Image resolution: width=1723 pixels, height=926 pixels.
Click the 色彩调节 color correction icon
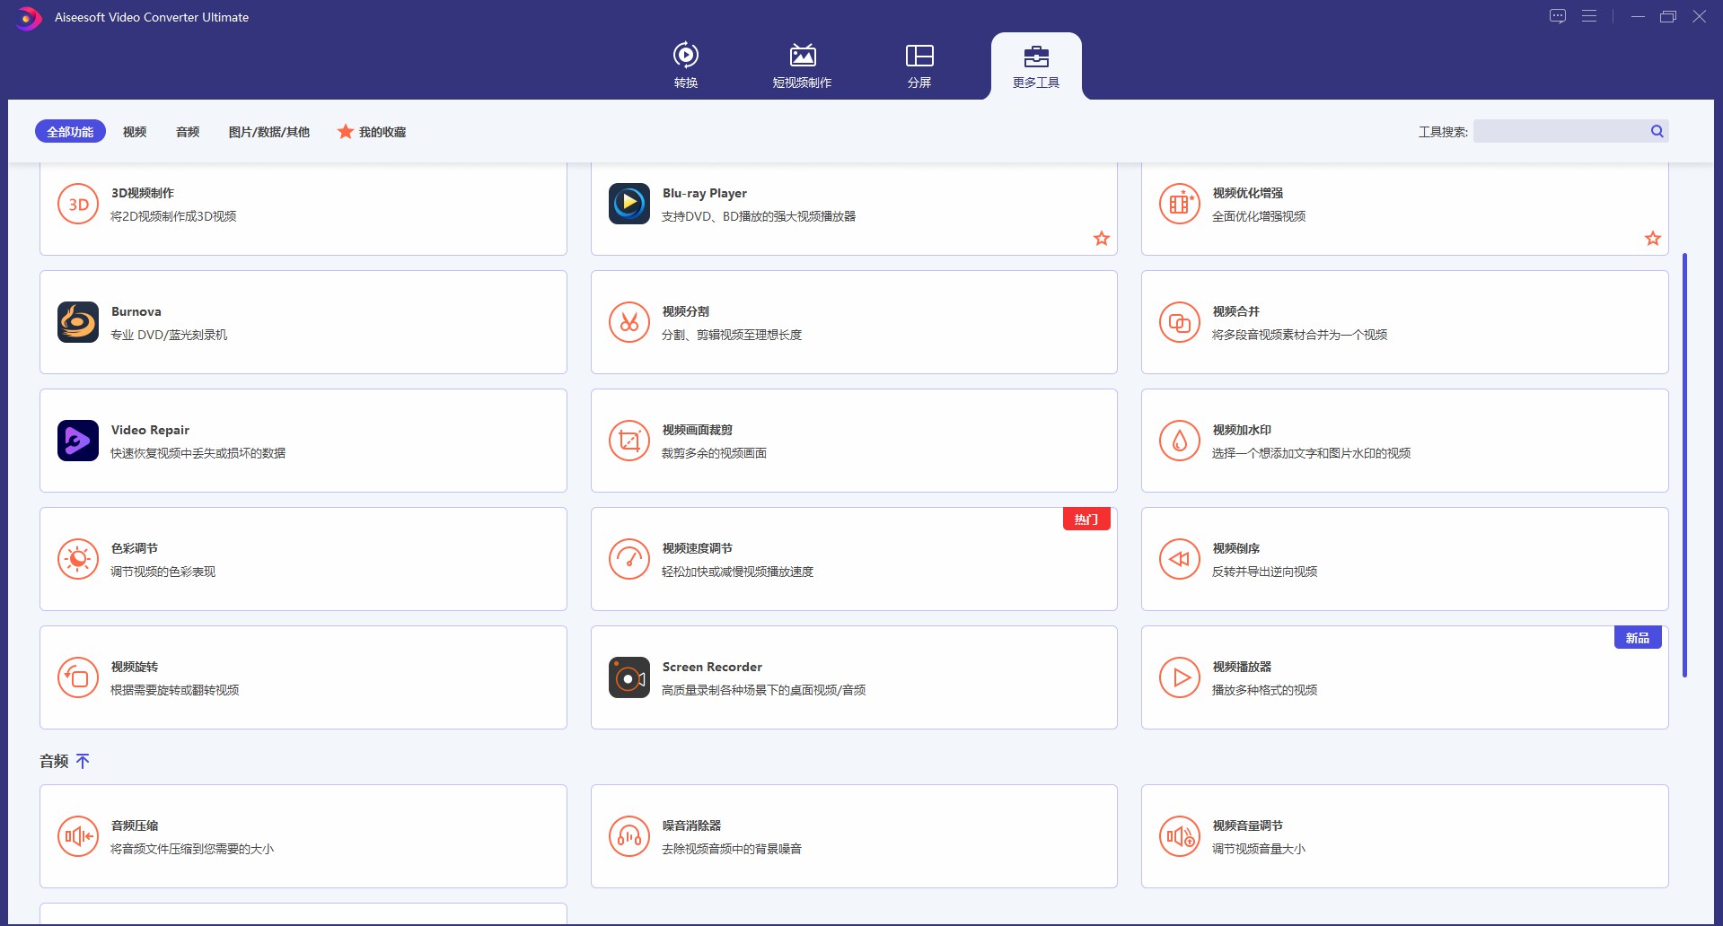[x=78, y=559]
